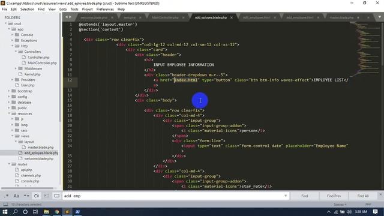Open the Edit menu

coord(14,10)
